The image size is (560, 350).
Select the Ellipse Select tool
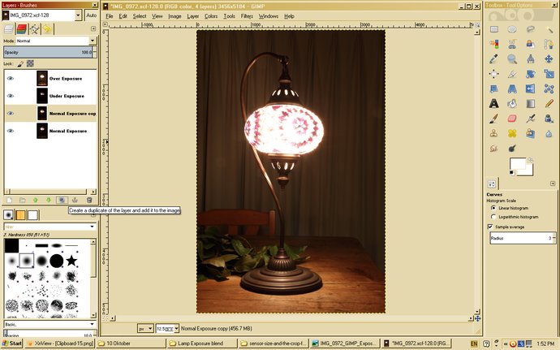pyautogui.click(x=512, y=29)
